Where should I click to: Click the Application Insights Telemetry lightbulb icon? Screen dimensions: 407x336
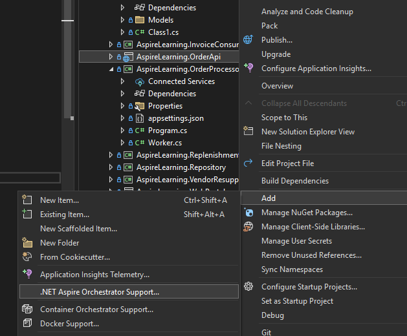28,274
